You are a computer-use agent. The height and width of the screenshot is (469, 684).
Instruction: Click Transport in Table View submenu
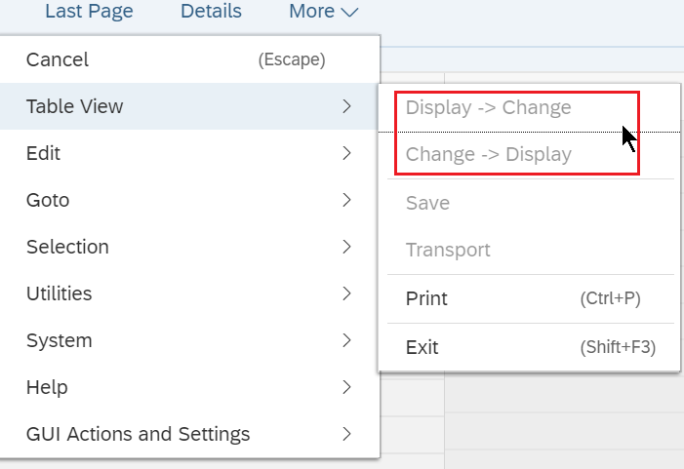529,250
